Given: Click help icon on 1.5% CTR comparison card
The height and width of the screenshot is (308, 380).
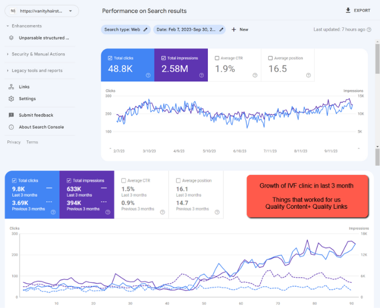Looking at the screenshot, I should [x=163, y=212].
